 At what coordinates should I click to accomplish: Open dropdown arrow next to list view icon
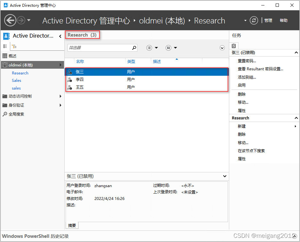tap(156, 48)
